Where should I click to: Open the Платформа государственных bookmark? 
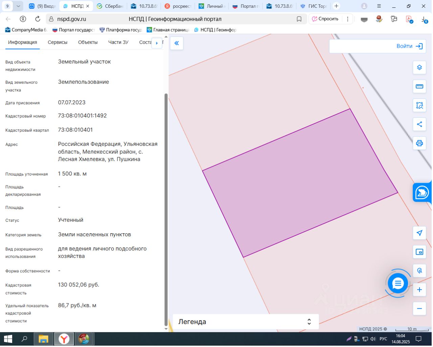coord(121,30)
